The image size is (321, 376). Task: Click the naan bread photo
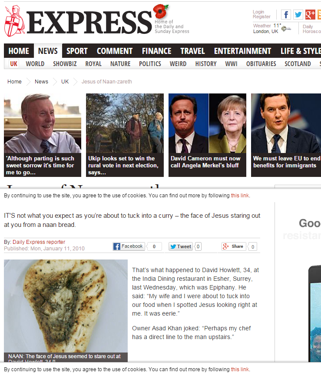tap(66, 306)
